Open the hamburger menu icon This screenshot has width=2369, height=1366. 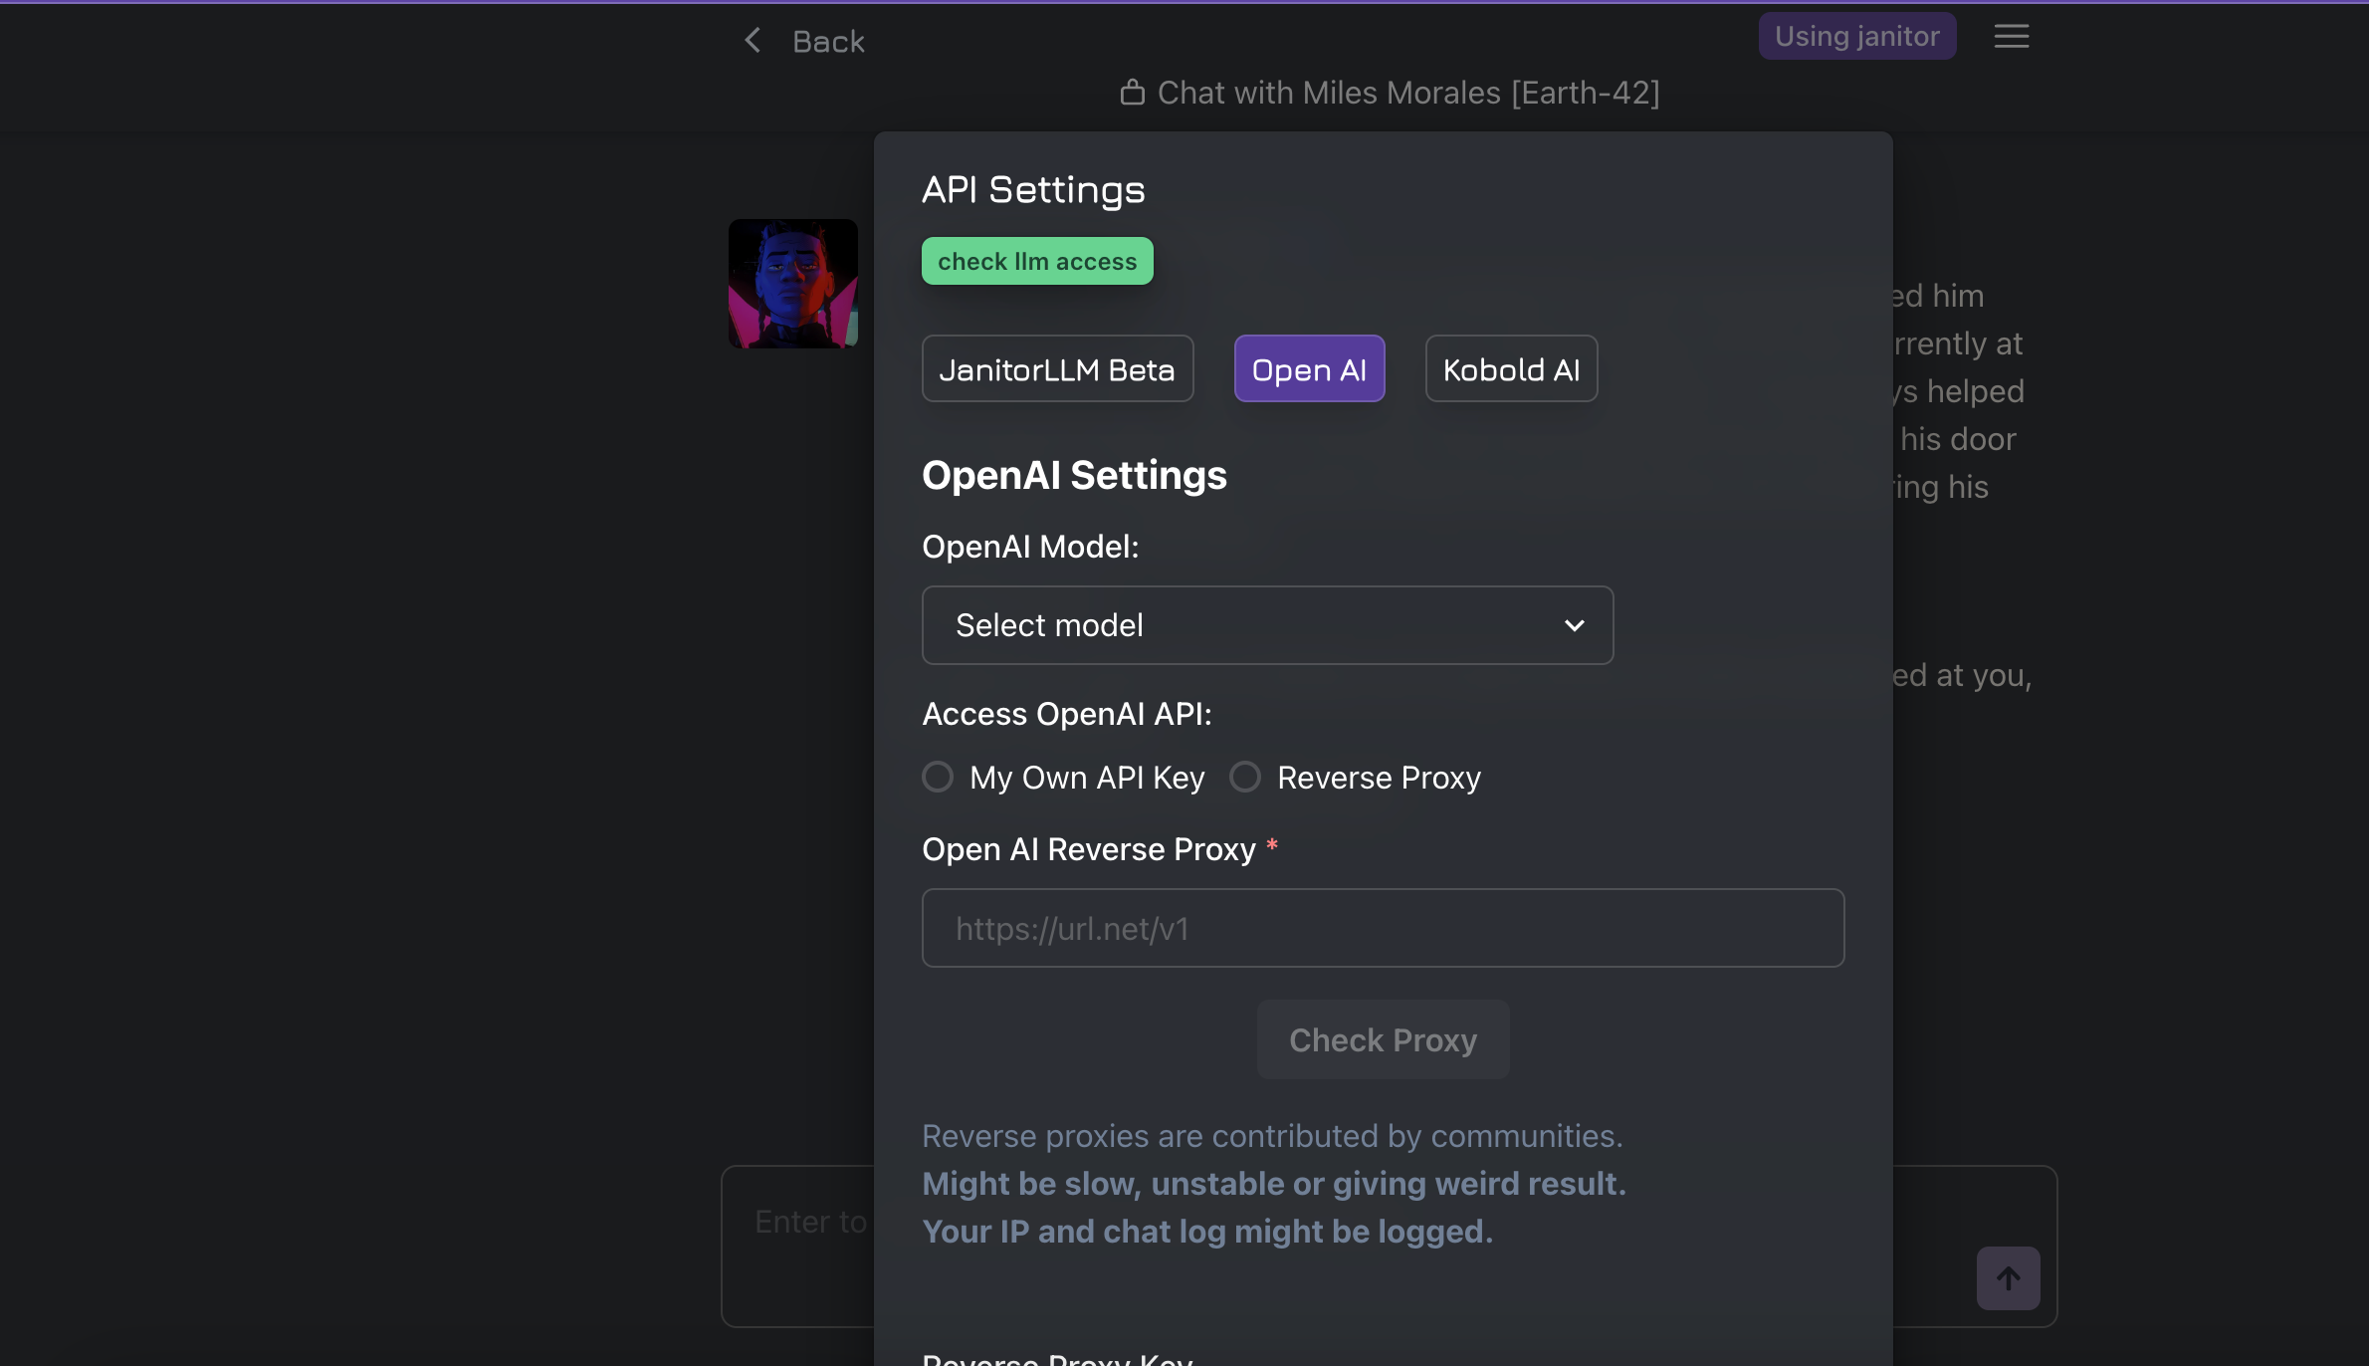(x=2011, y=37)
